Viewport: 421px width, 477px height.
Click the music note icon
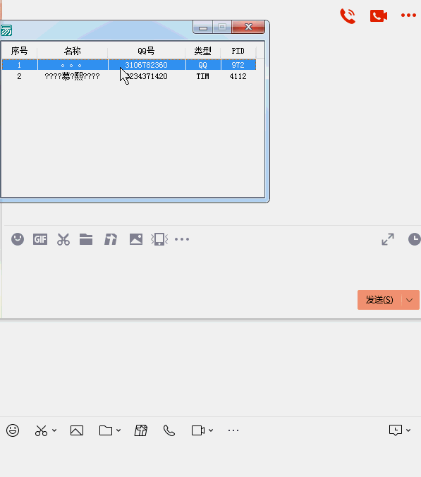(111, 239)
